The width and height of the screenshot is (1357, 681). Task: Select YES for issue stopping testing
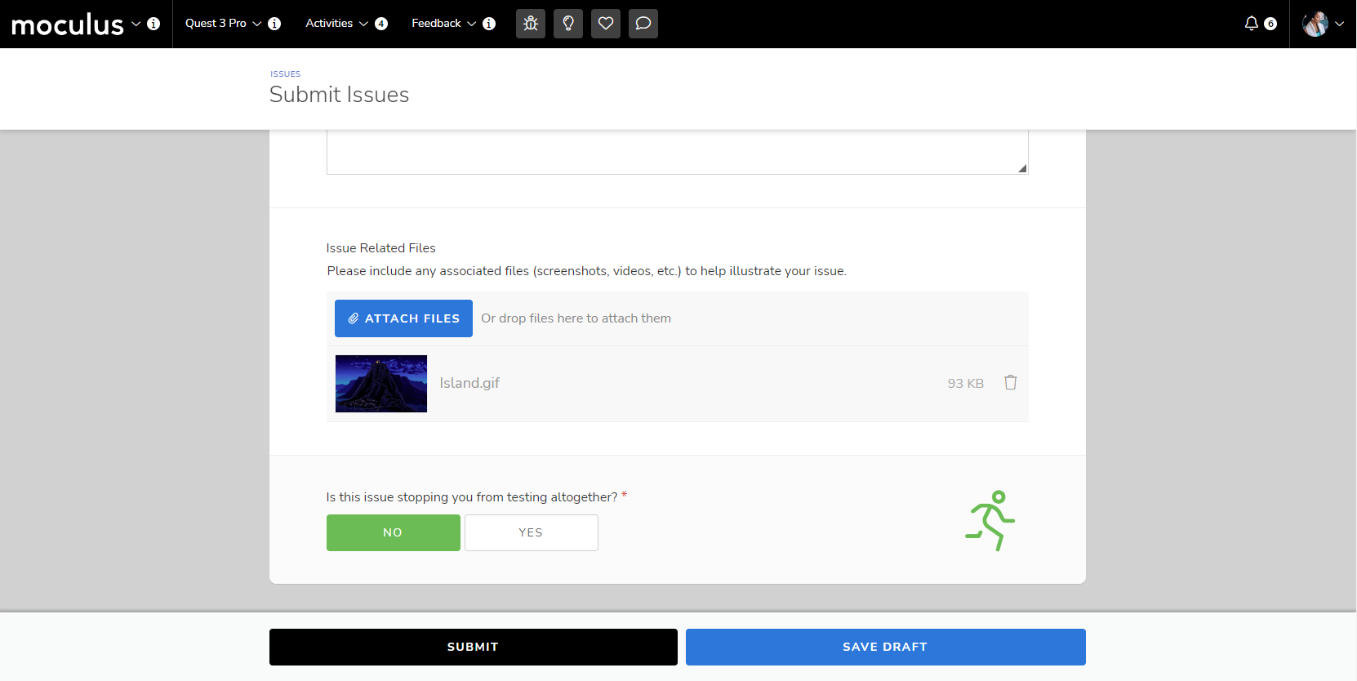531,532
